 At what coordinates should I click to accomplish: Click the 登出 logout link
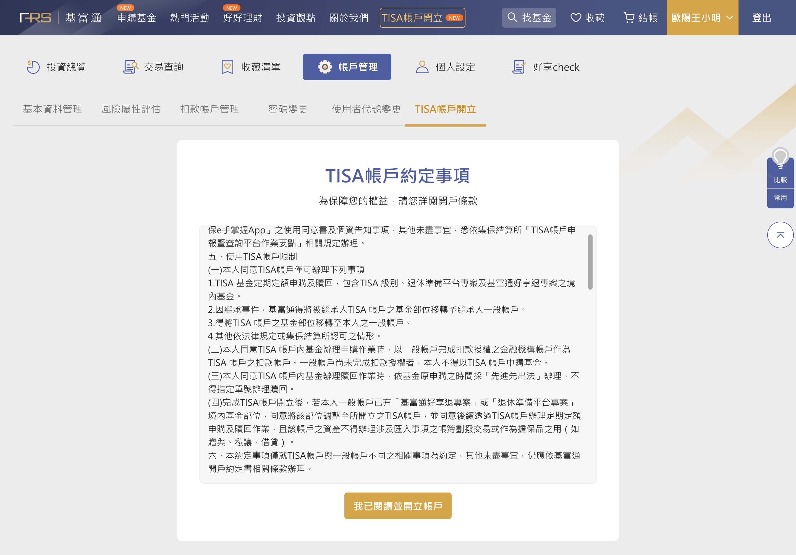[762, 18]
